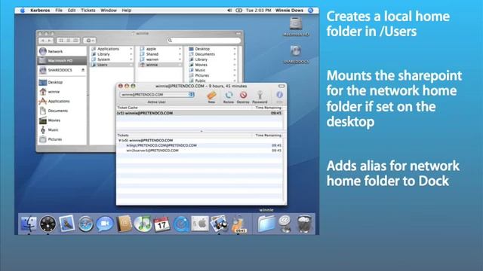Select Music in Finder sidebar
This screenshot has height=271, width=483.
point(62,129)
